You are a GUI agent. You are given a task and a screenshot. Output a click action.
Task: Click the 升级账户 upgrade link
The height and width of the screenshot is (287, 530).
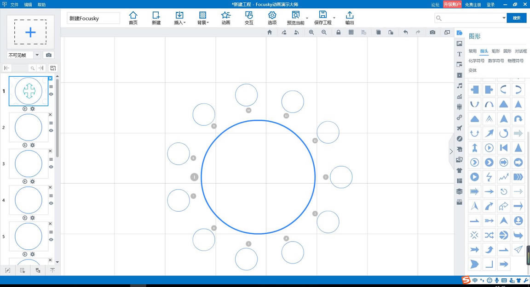click(452, 4)
